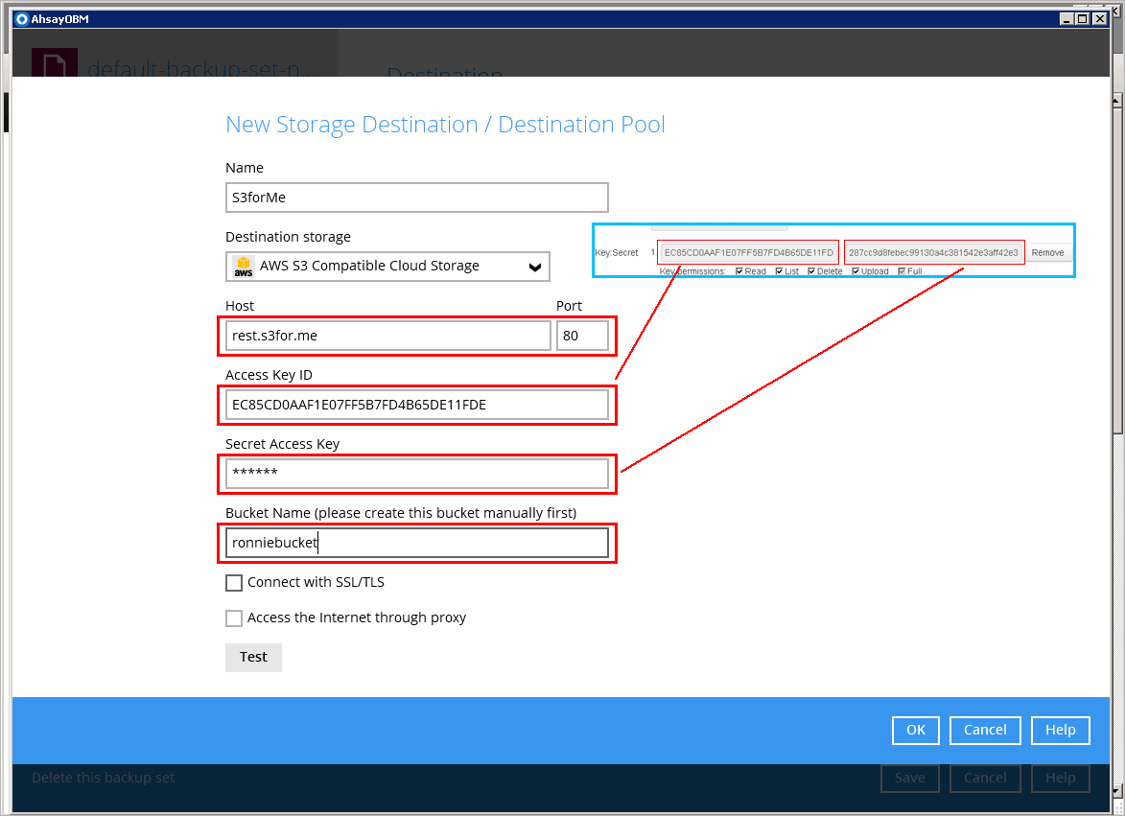
Task: Click the Port field showing 80
Action: click(x=582, y=336)
